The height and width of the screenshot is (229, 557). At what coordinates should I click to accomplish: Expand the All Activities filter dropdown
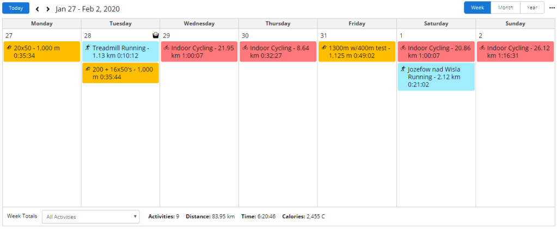(90, 216)
